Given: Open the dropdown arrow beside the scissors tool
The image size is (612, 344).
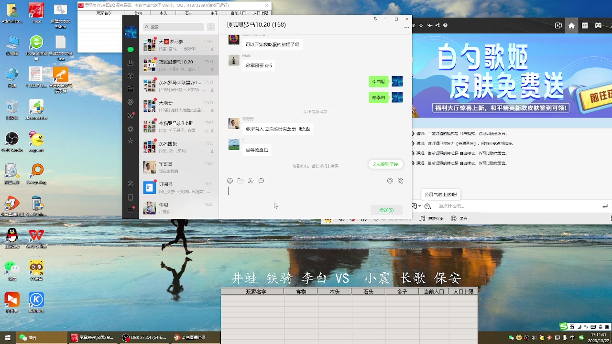Looking at the screenshot, I should pos(254,181).
